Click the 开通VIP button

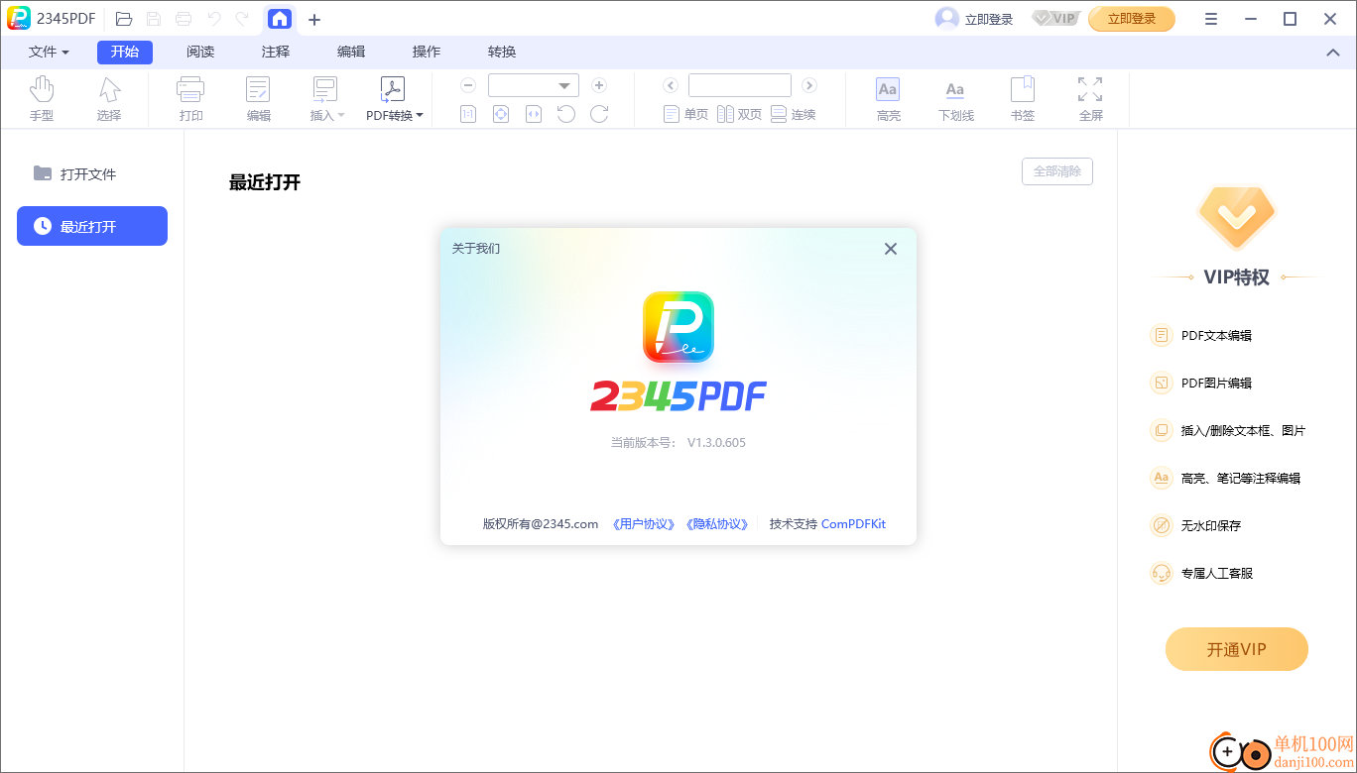(1237, 649)
